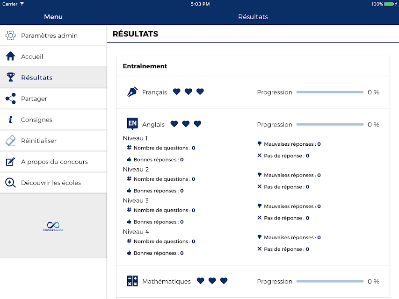Click Niveau 4 Pas de réponse text
The width and height of the screenshot is (399, 299).
[x=287, y=249]
